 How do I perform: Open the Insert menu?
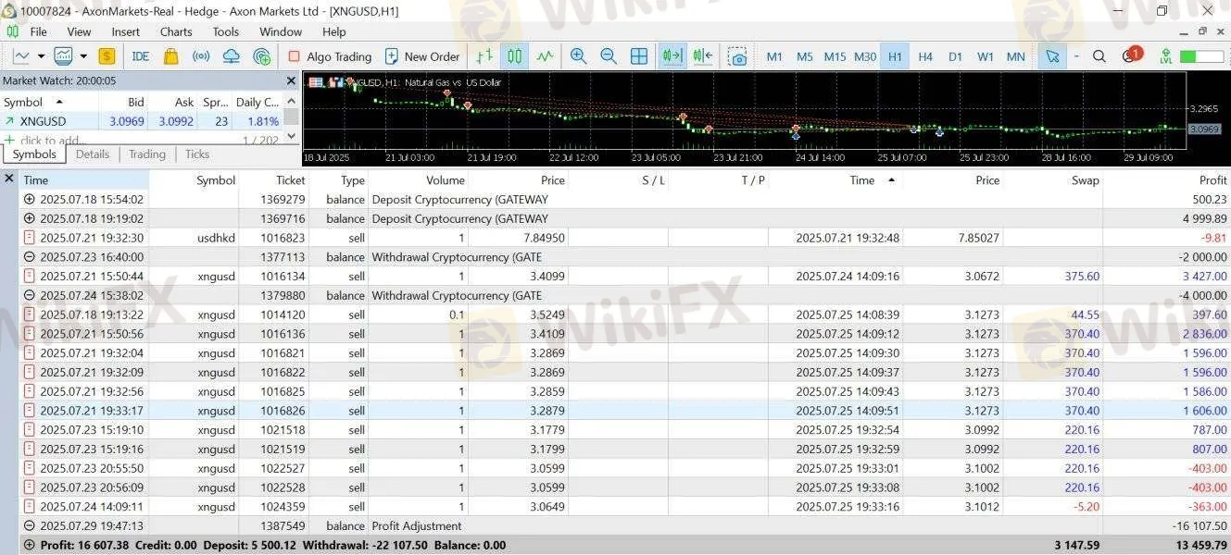pyautogui.click(x=126, y=31)
